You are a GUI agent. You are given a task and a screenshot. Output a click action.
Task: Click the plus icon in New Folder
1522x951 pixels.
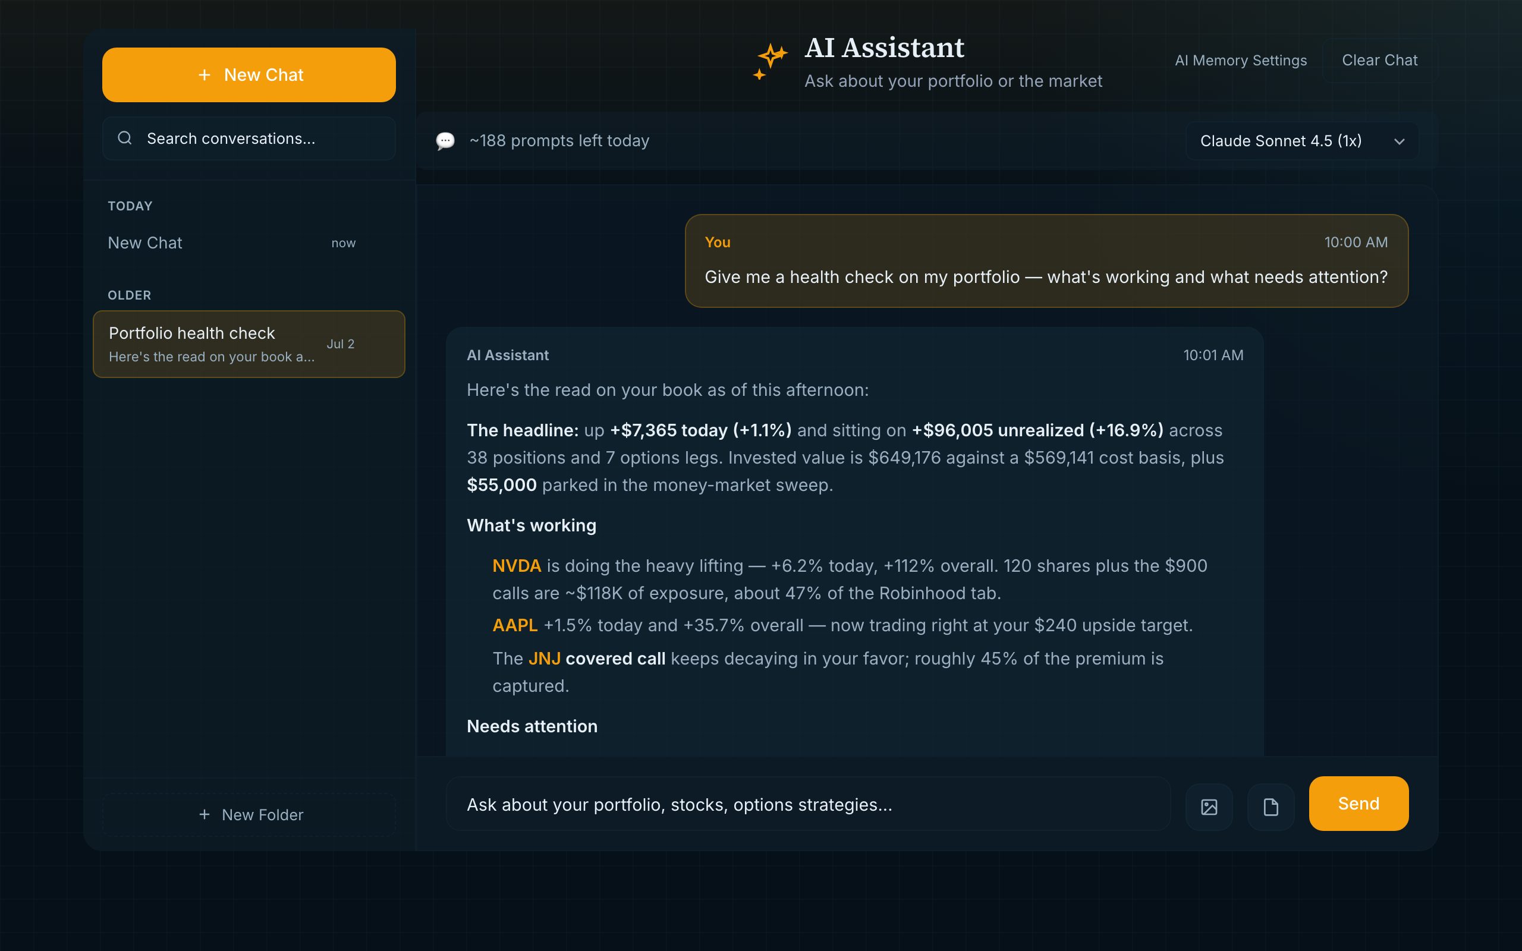coord(205,814)
